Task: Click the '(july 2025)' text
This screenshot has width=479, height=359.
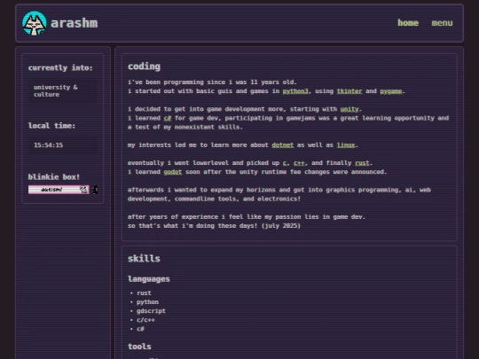Action: point(281,226)
